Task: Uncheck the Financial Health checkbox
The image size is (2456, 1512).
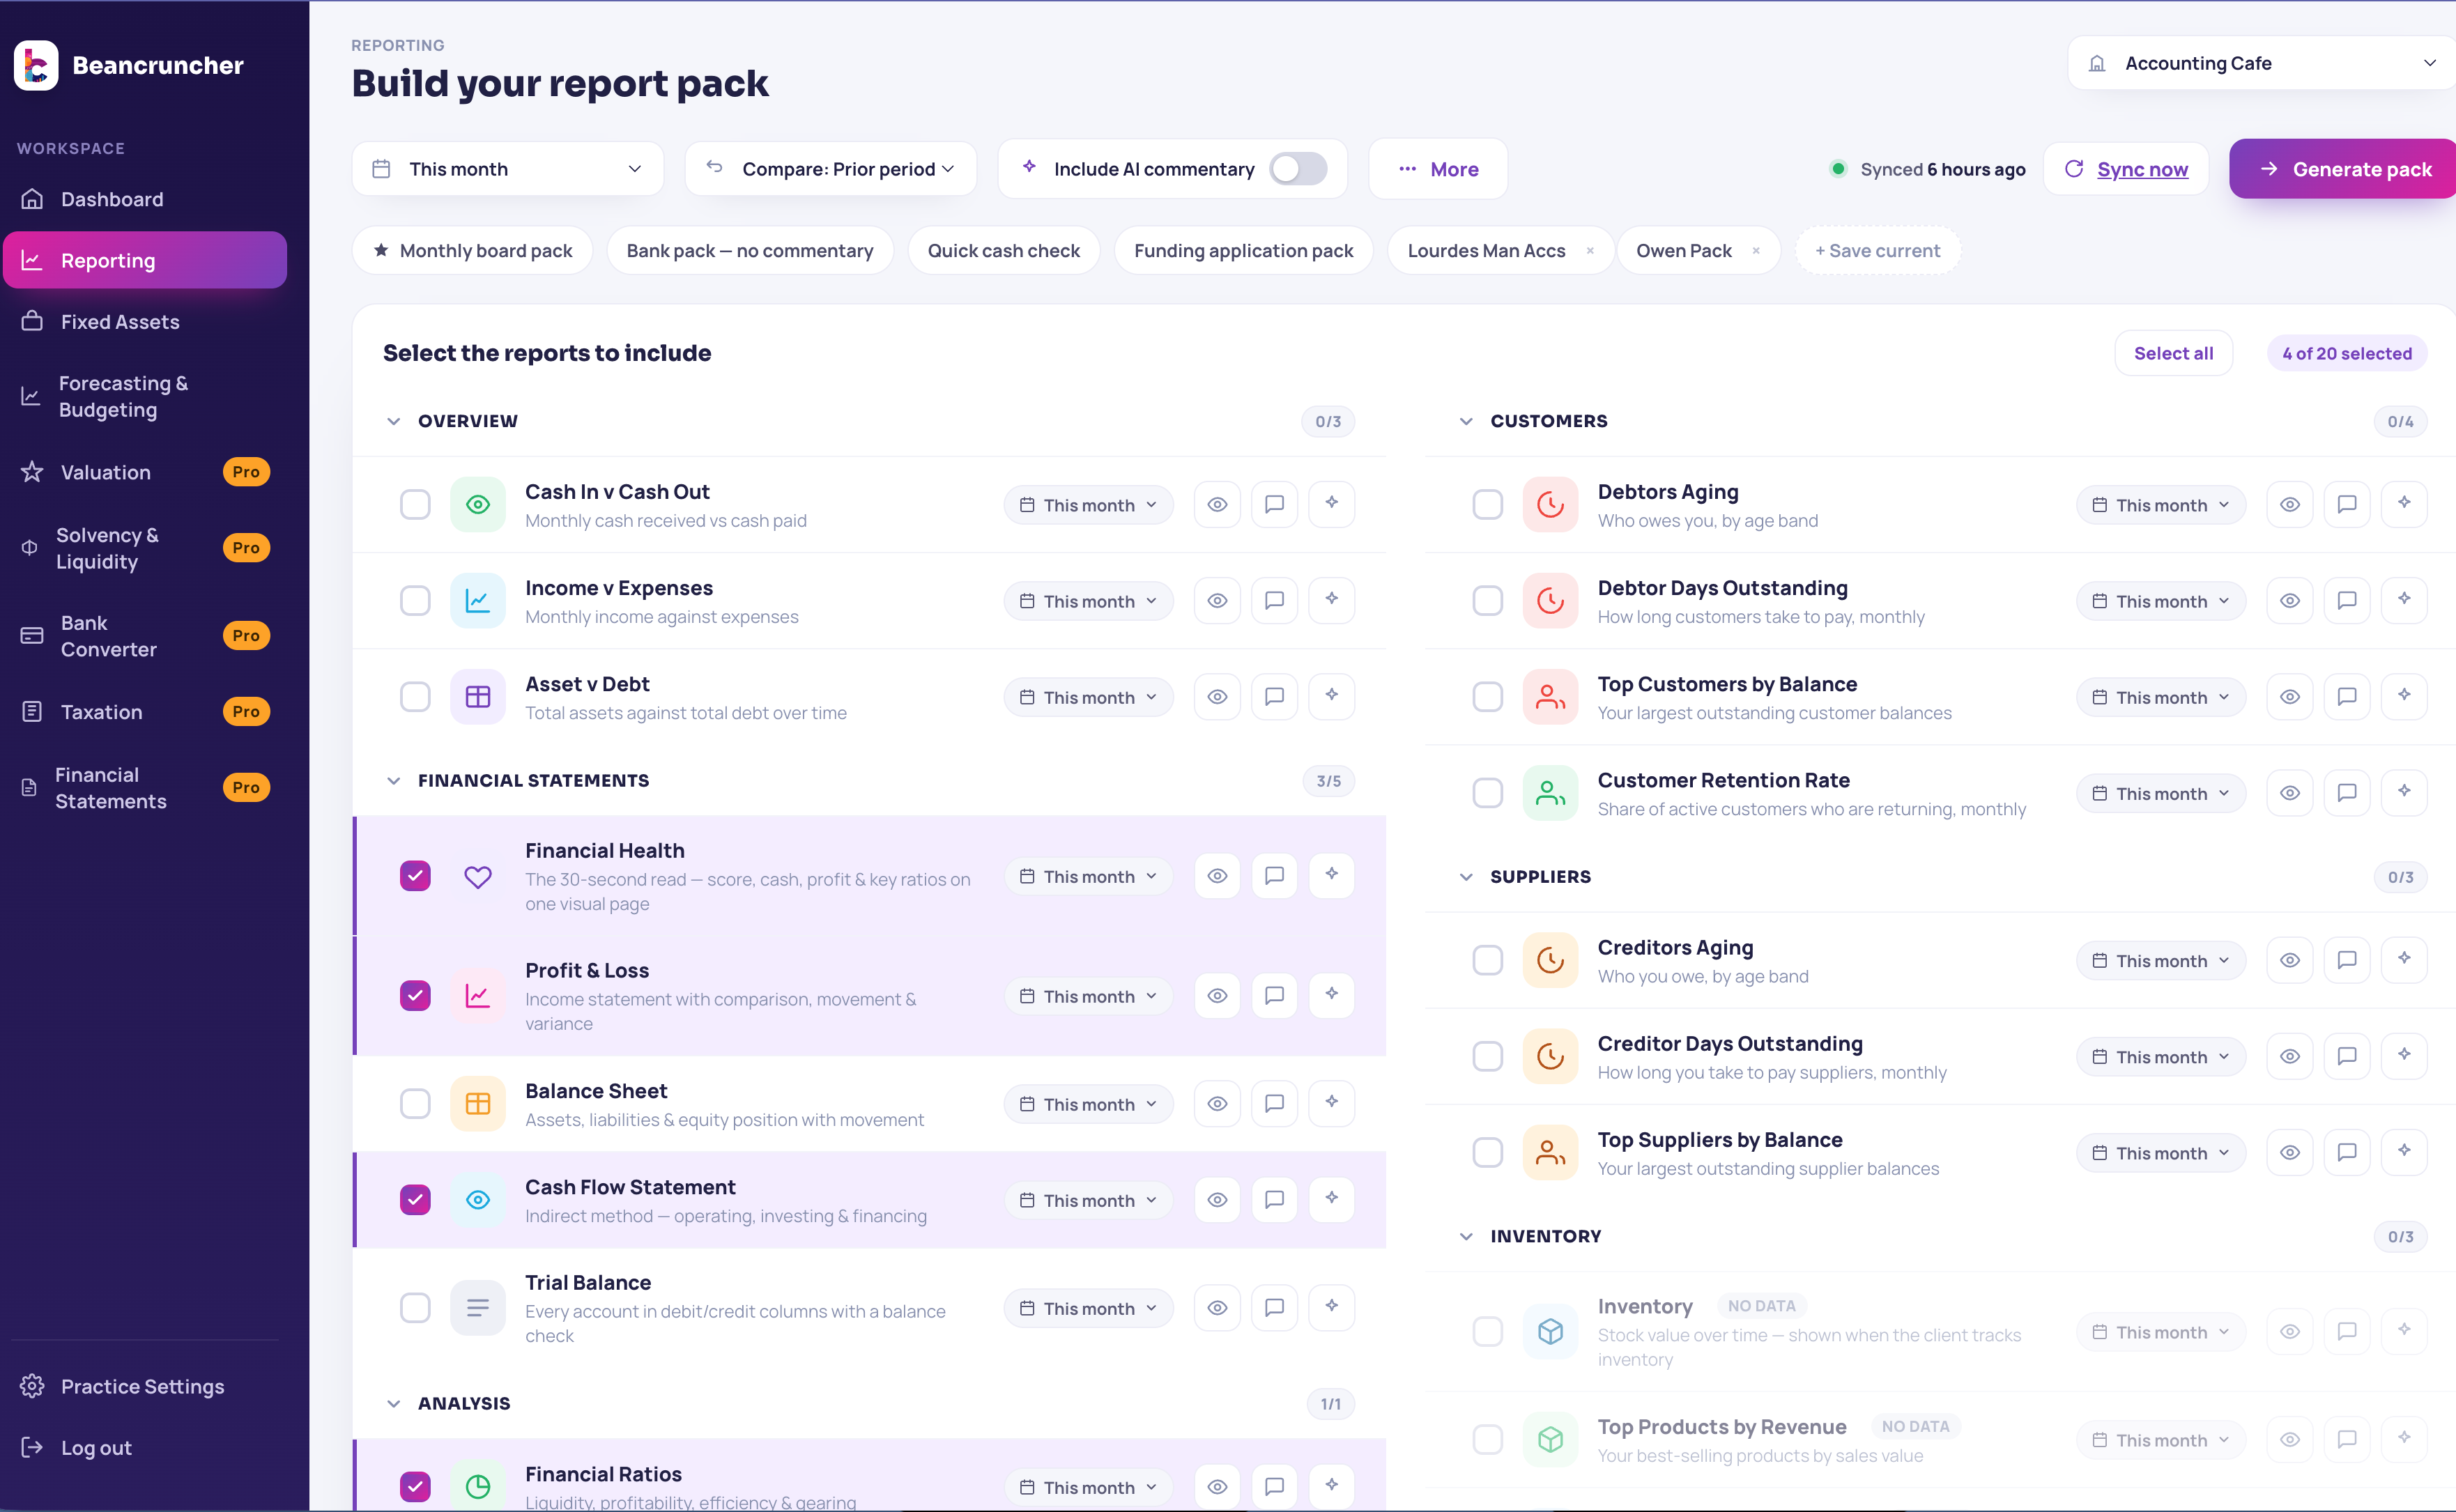Action: [415, 876]
